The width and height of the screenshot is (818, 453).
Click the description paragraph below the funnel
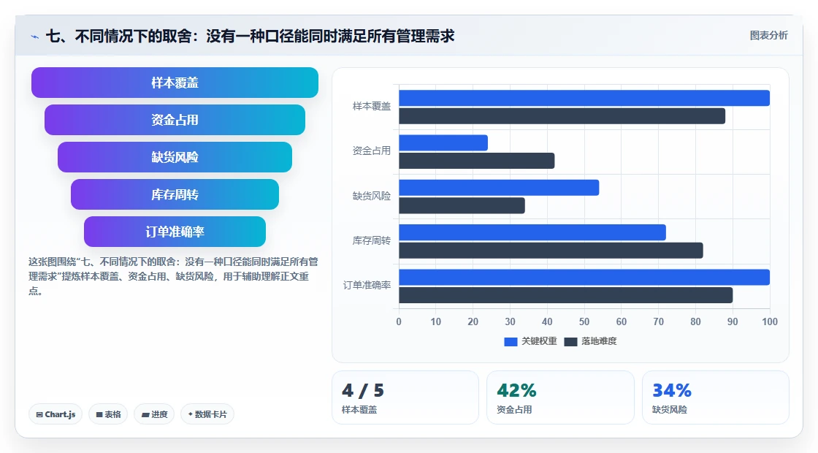173,276
